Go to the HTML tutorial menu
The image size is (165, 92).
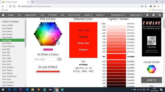(11, 15)
